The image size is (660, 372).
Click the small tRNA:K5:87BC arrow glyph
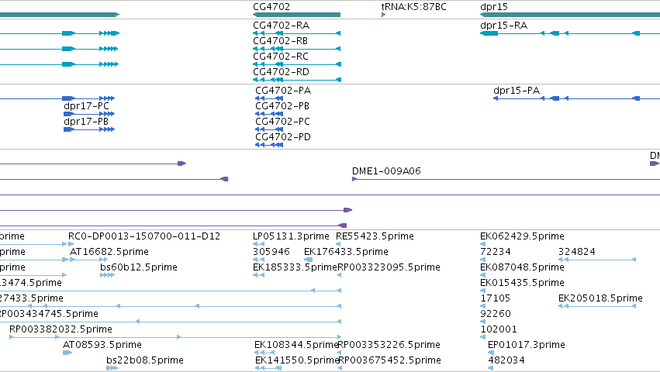(383, 15)
